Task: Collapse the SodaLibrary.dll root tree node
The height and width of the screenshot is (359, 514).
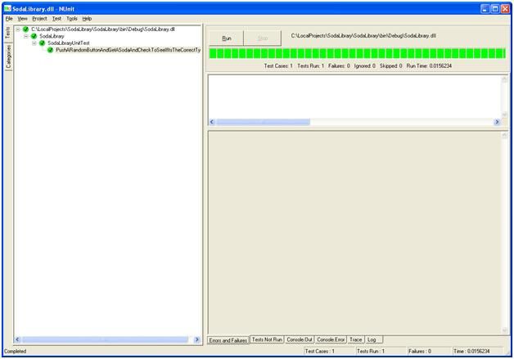Action: point(18,29)
